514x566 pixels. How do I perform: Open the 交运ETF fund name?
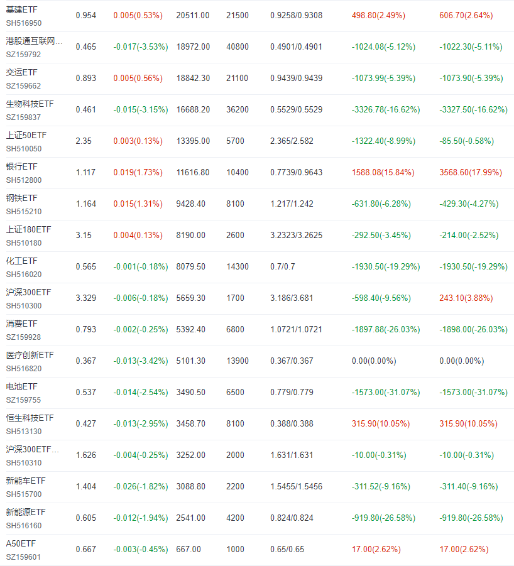pyautogui.click(x=21, y=72)
